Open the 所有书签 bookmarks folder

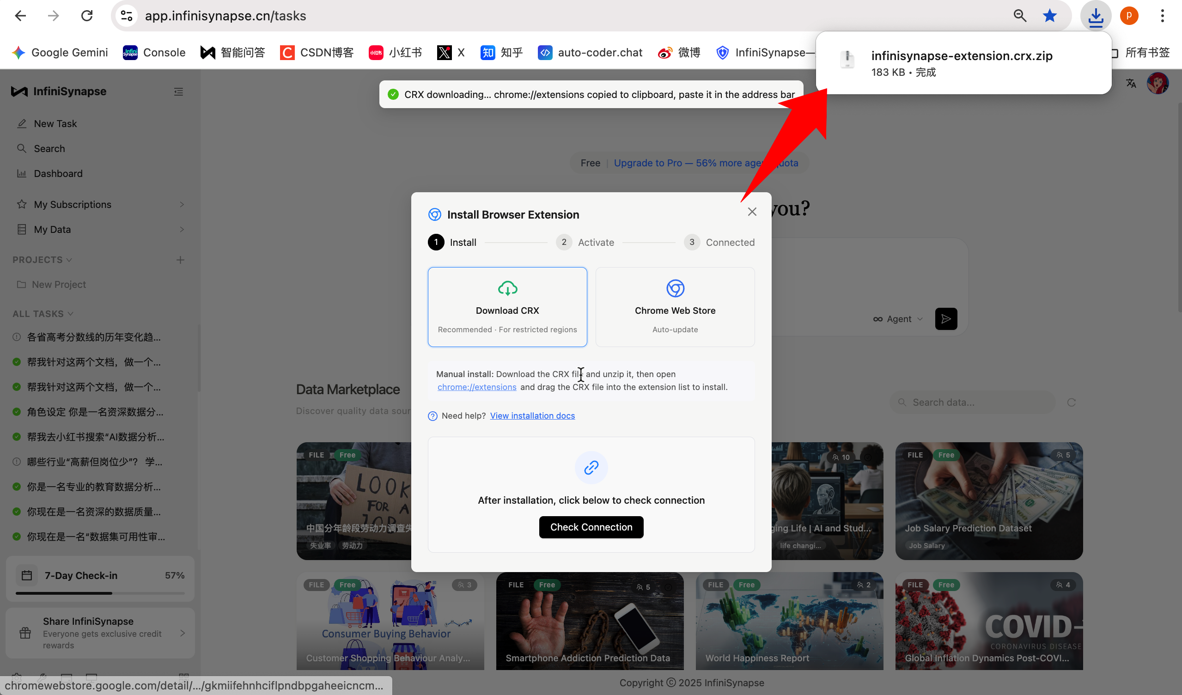(1141, 53)
